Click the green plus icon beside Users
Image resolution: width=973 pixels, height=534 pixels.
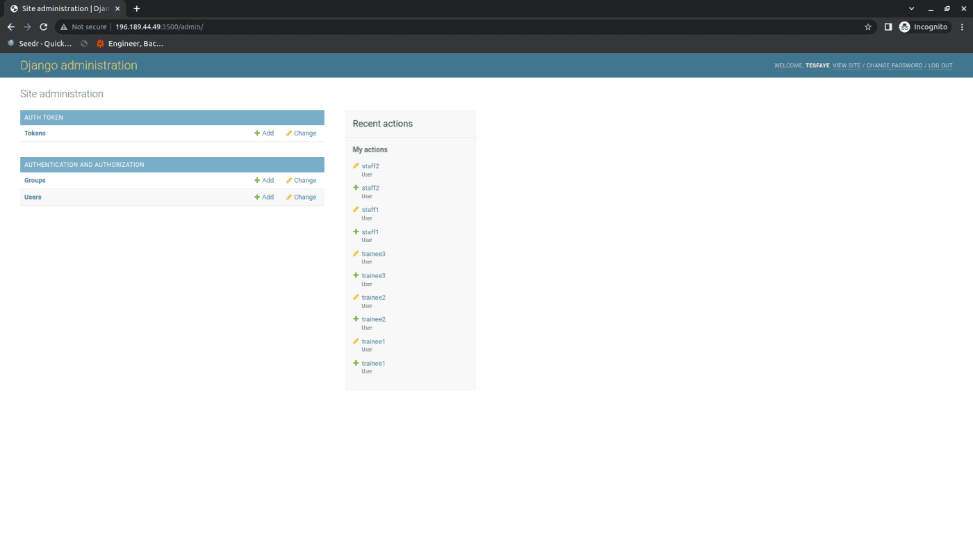[x=257, y=197]
